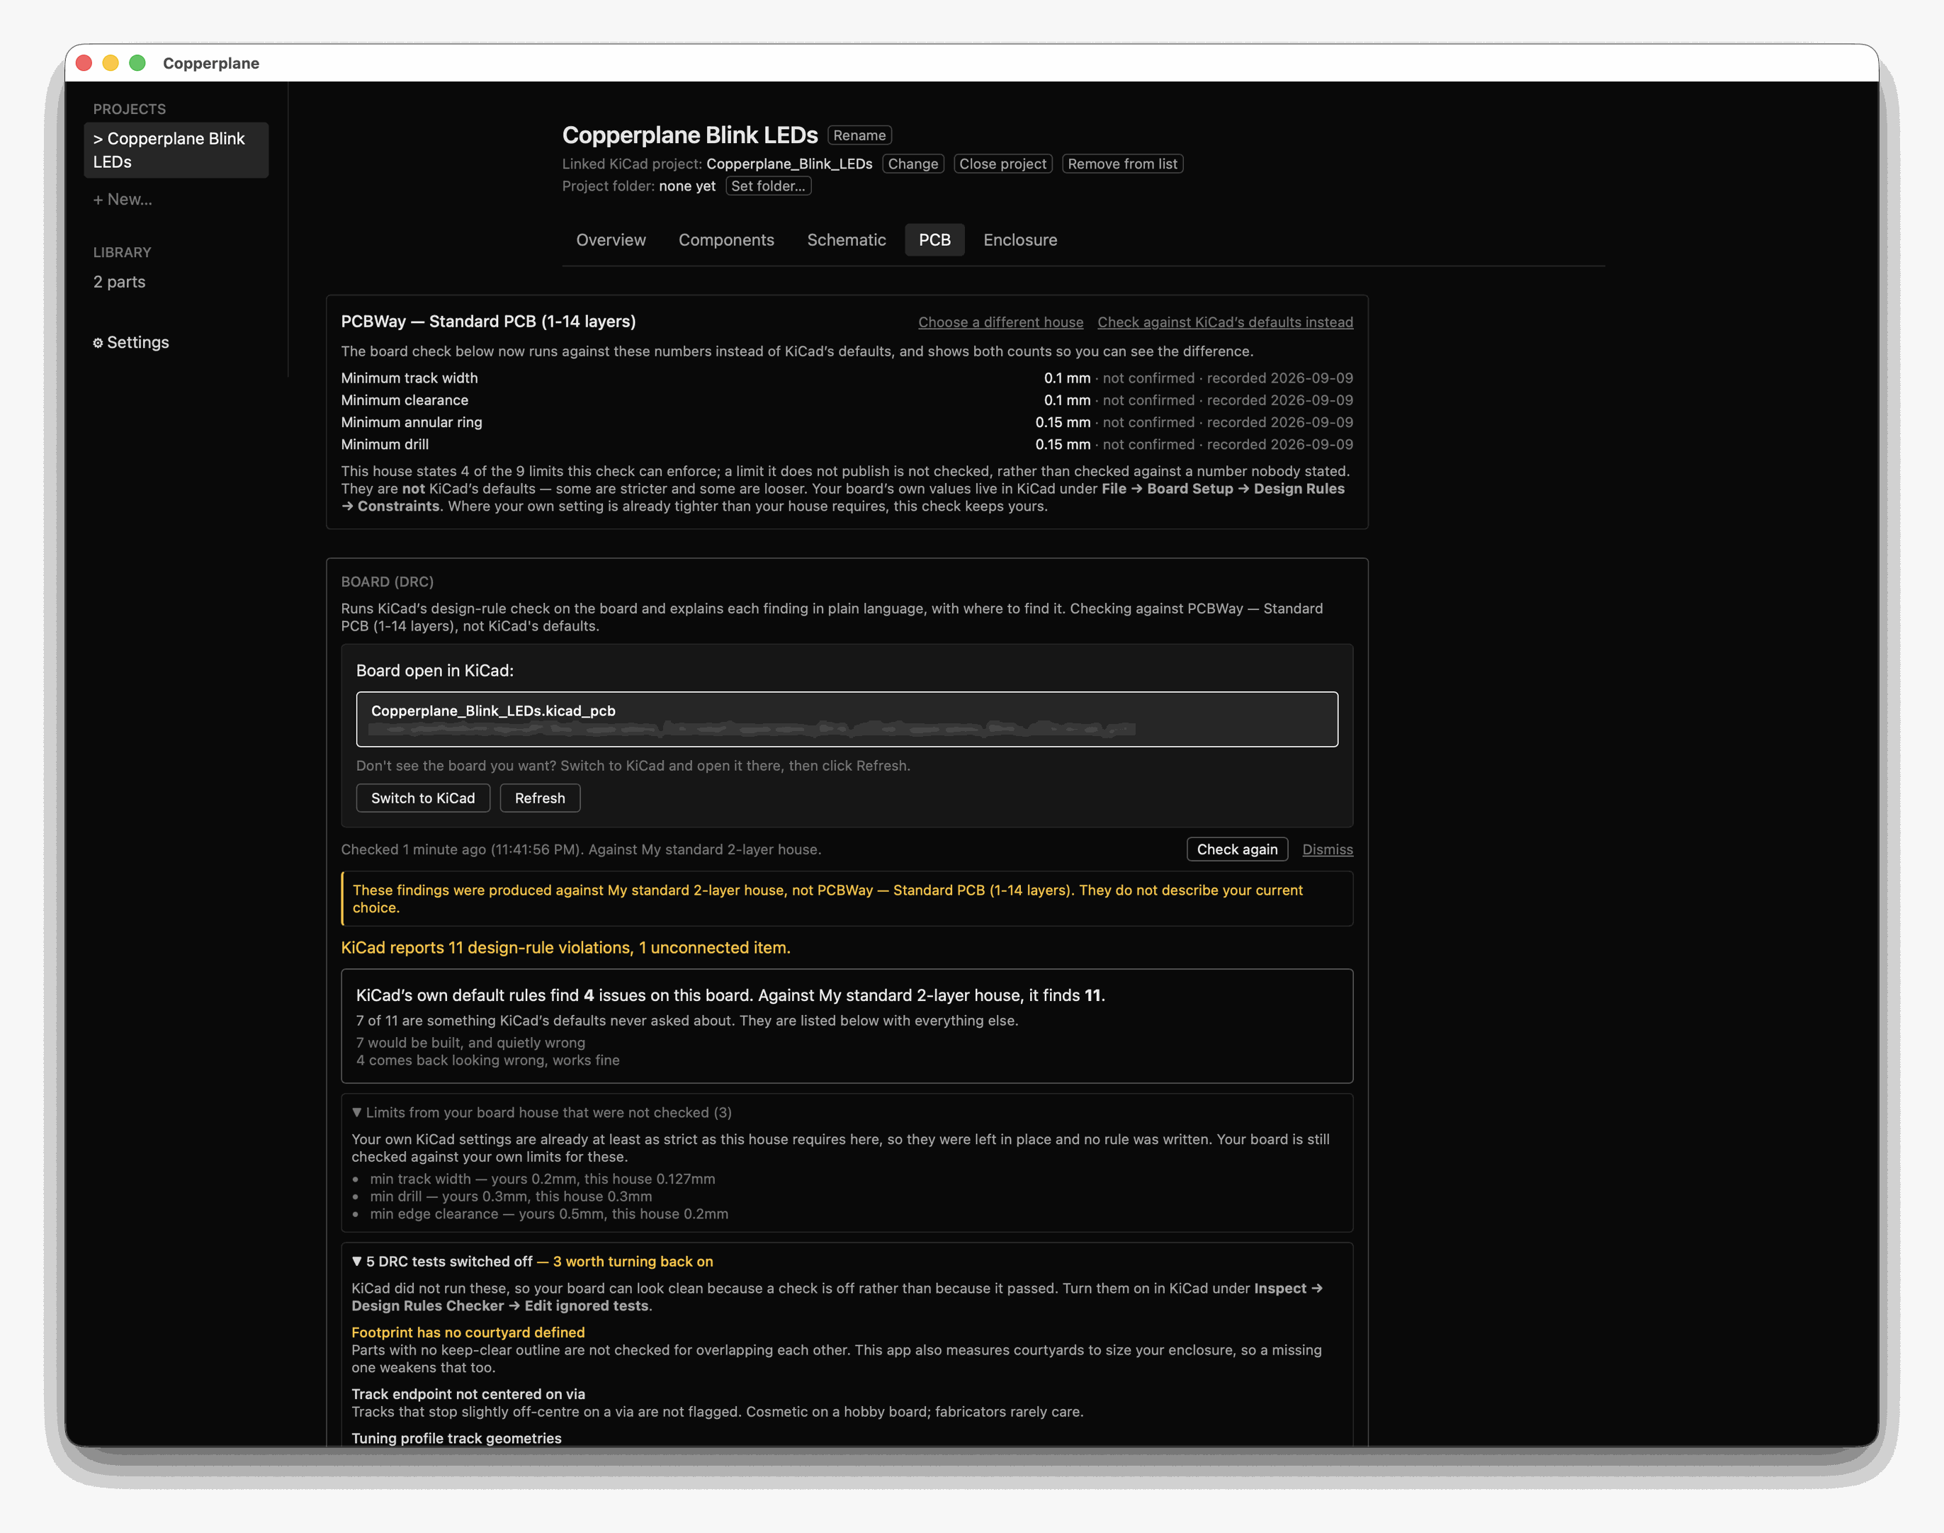The height and width of the screenshot is (1533, 1944).
Task: Click the 'Copperplane Blink LEDs' project heading
Action: pos(689,135)
